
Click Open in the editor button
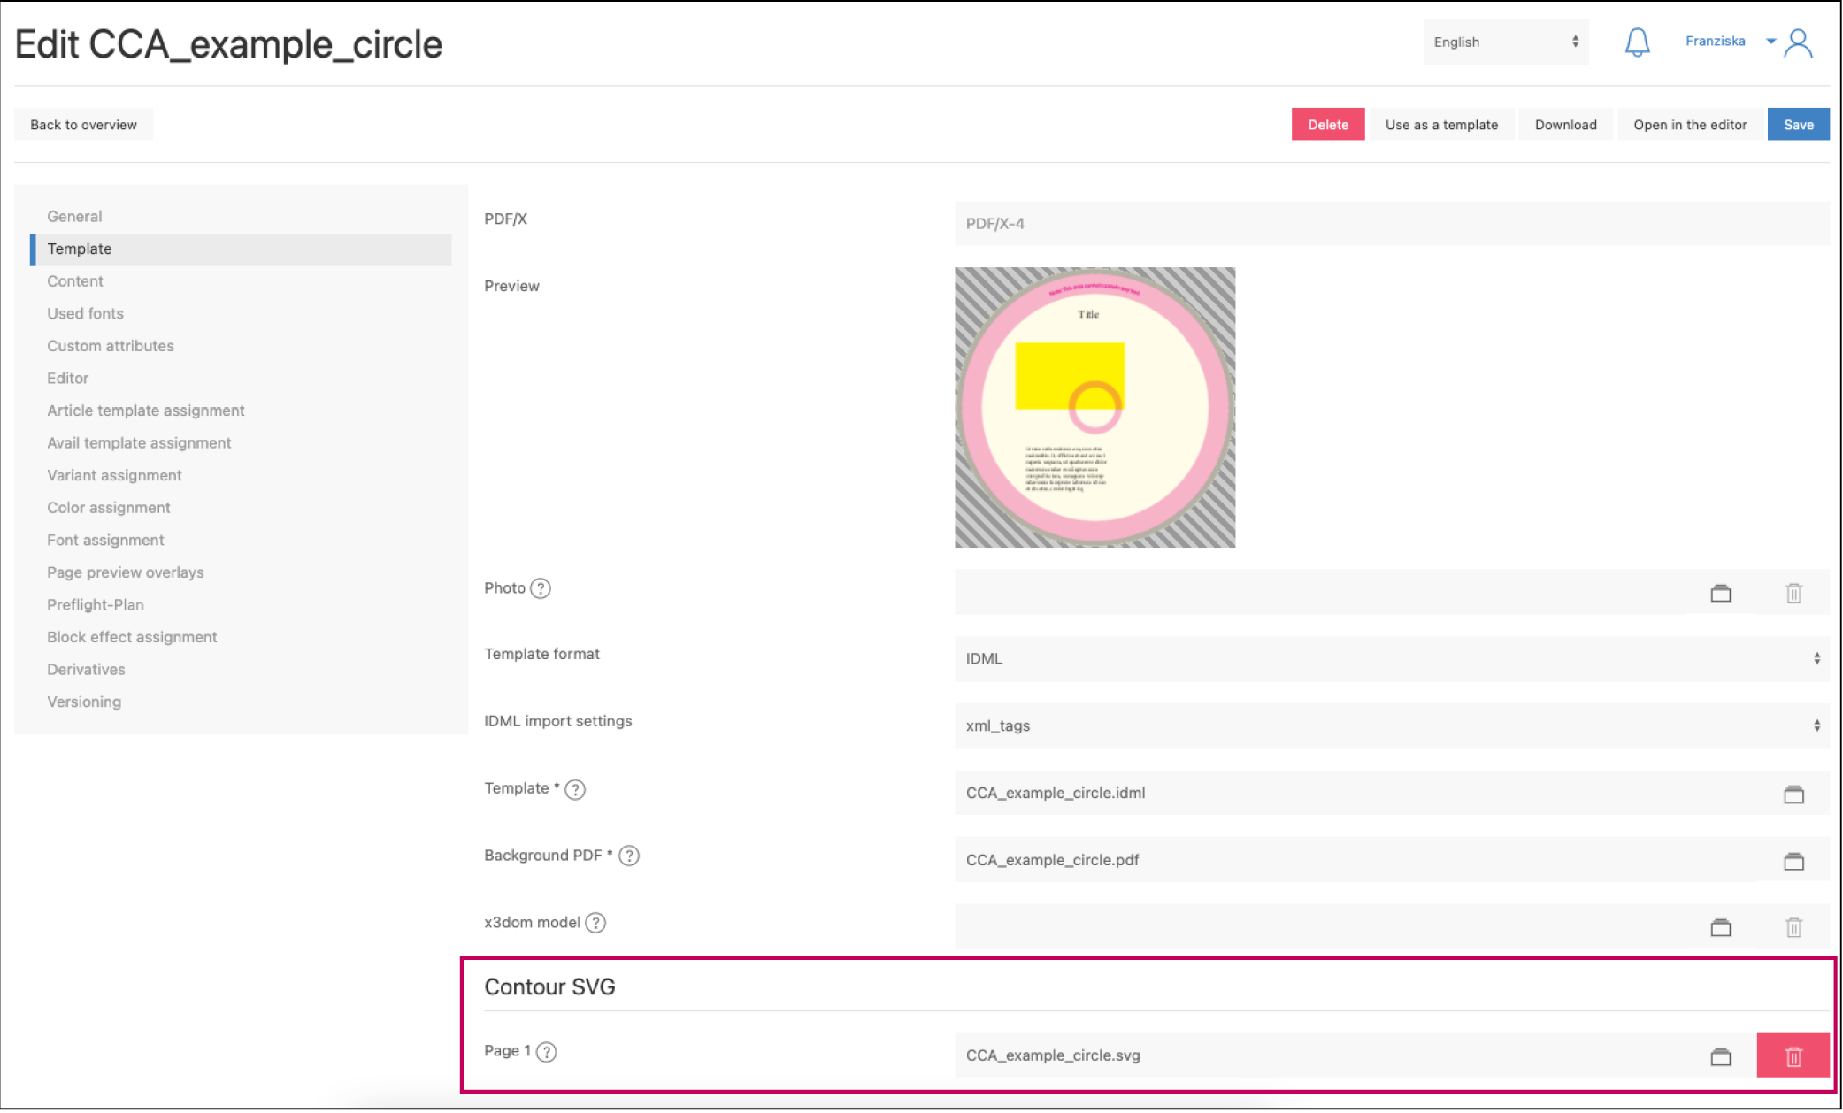tap(1689, 125)
